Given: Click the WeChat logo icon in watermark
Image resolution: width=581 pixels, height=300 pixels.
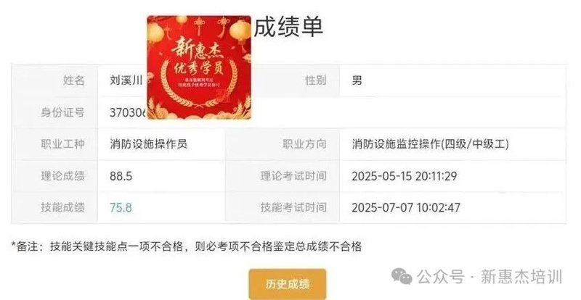Looking at the screenshot, I should [402, 277].
